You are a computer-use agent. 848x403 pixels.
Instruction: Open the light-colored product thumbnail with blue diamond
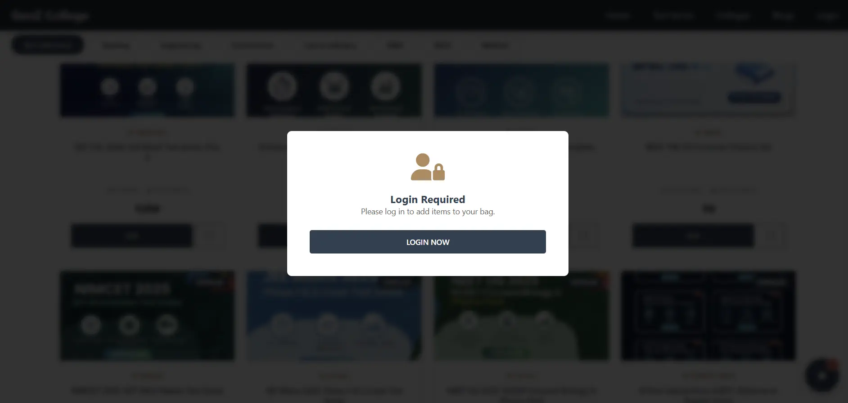(708, 90)
